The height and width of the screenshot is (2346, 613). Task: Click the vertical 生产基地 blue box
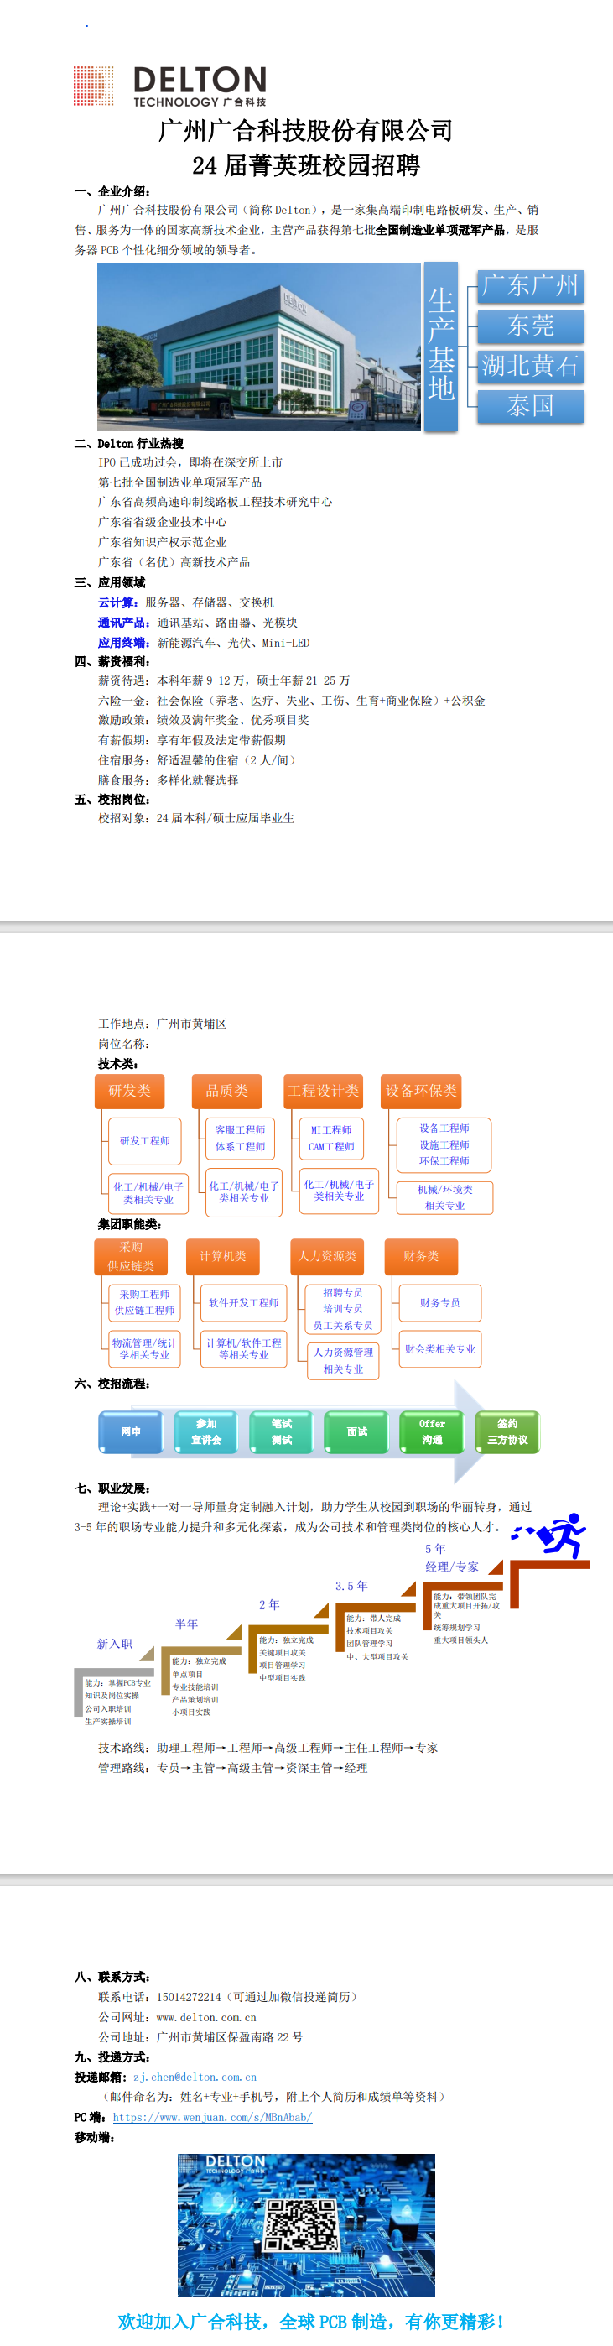[x=441, y=346]
